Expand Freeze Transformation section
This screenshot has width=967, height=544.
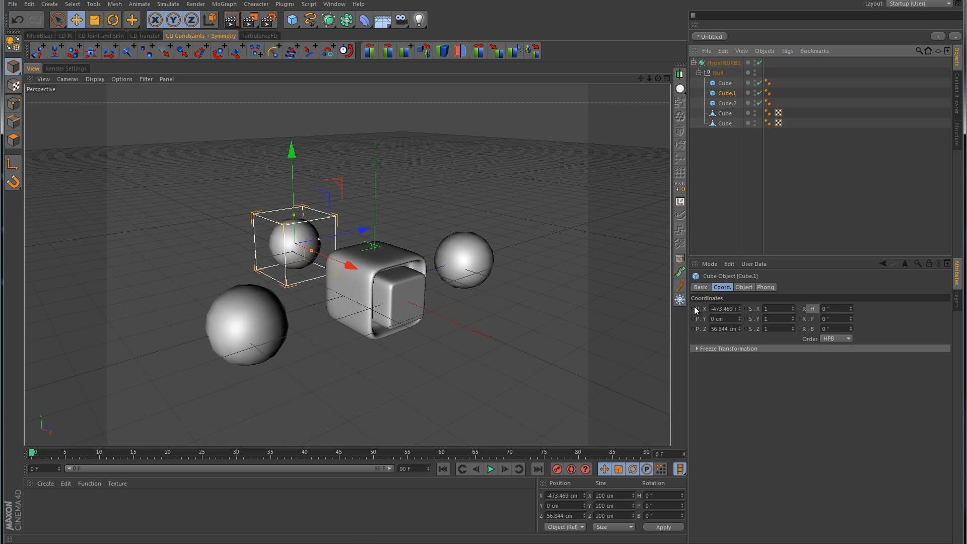(697, 349)
